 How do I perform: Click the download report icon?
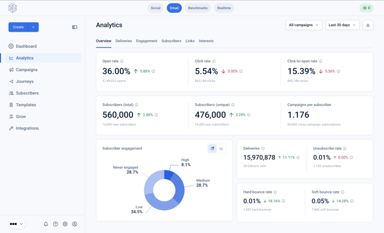point(368,25)
